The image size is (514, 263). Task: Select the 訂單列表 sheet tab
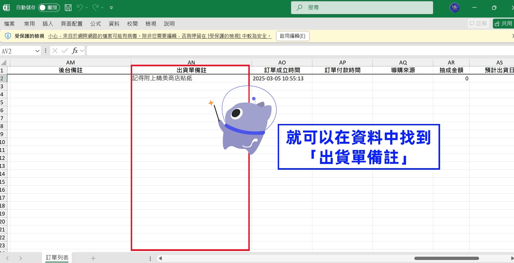tap(57, 258)
